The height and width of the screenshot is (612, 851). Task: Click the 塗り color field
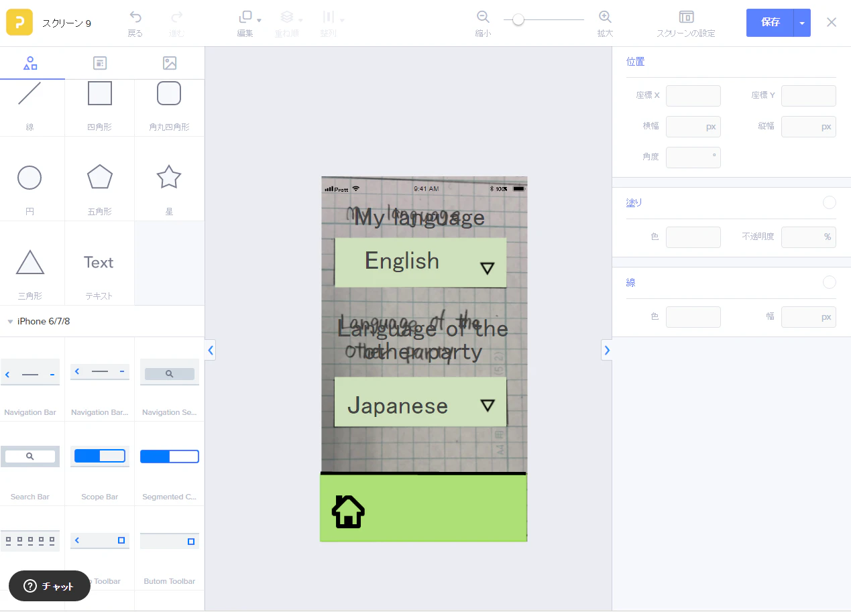click(693, 237)
